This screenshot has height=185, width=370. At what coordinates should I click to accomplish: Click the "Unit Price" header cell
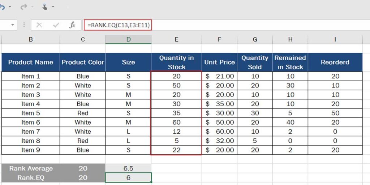219,62
